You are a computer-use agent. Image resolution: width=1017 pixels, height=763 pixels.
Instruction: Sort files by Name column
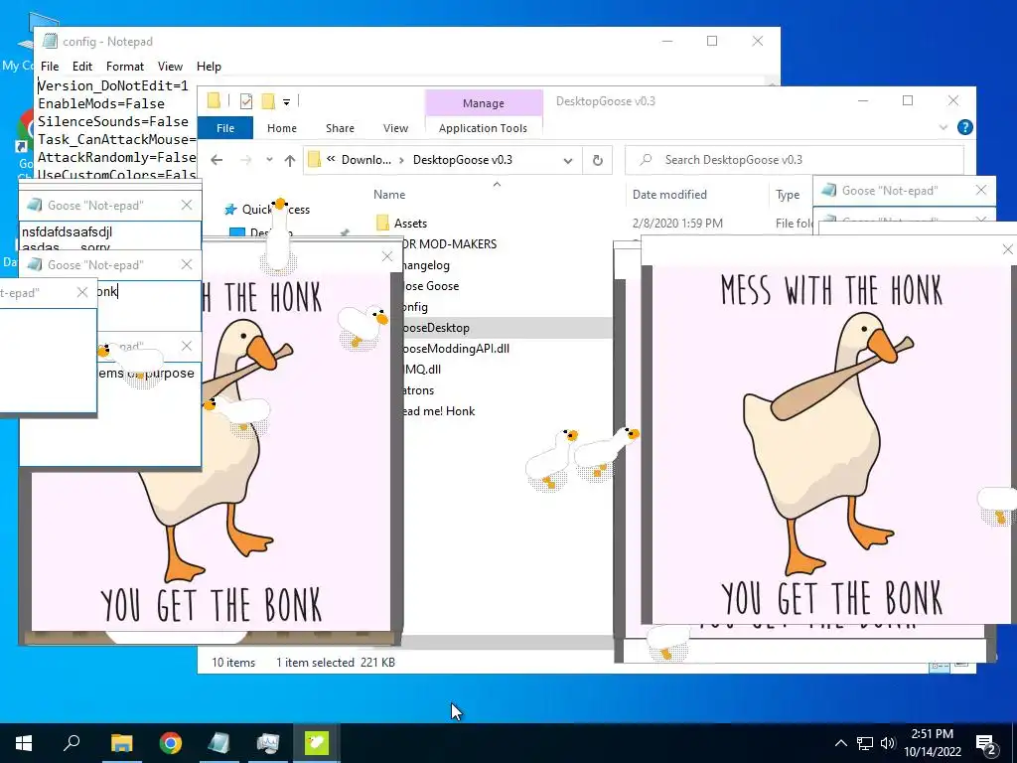[x=389, y=194]
